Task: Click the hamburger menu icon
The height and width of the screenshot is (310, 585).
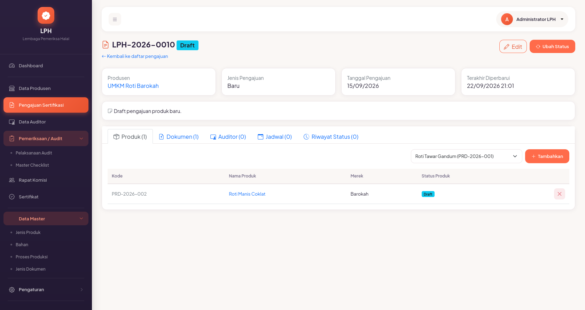Action: pos(115,20)
